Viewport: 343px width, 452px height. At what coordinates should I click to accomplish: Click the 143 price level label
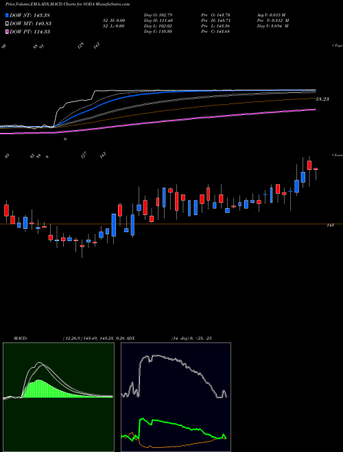(330, 225)
